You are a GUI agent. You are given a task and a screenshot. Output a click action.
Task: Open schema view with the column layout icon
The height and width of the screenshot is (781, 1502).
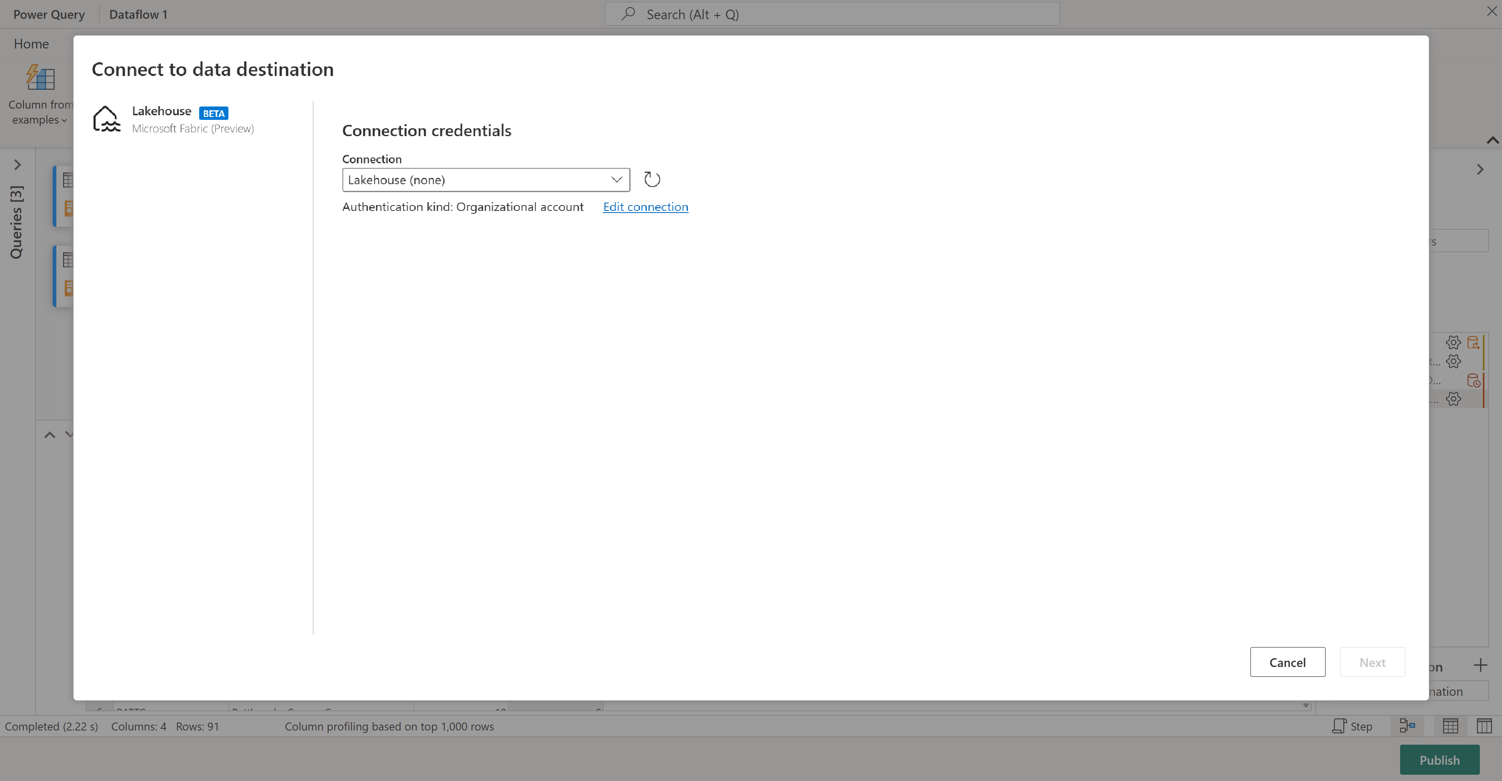[1483, 725]
